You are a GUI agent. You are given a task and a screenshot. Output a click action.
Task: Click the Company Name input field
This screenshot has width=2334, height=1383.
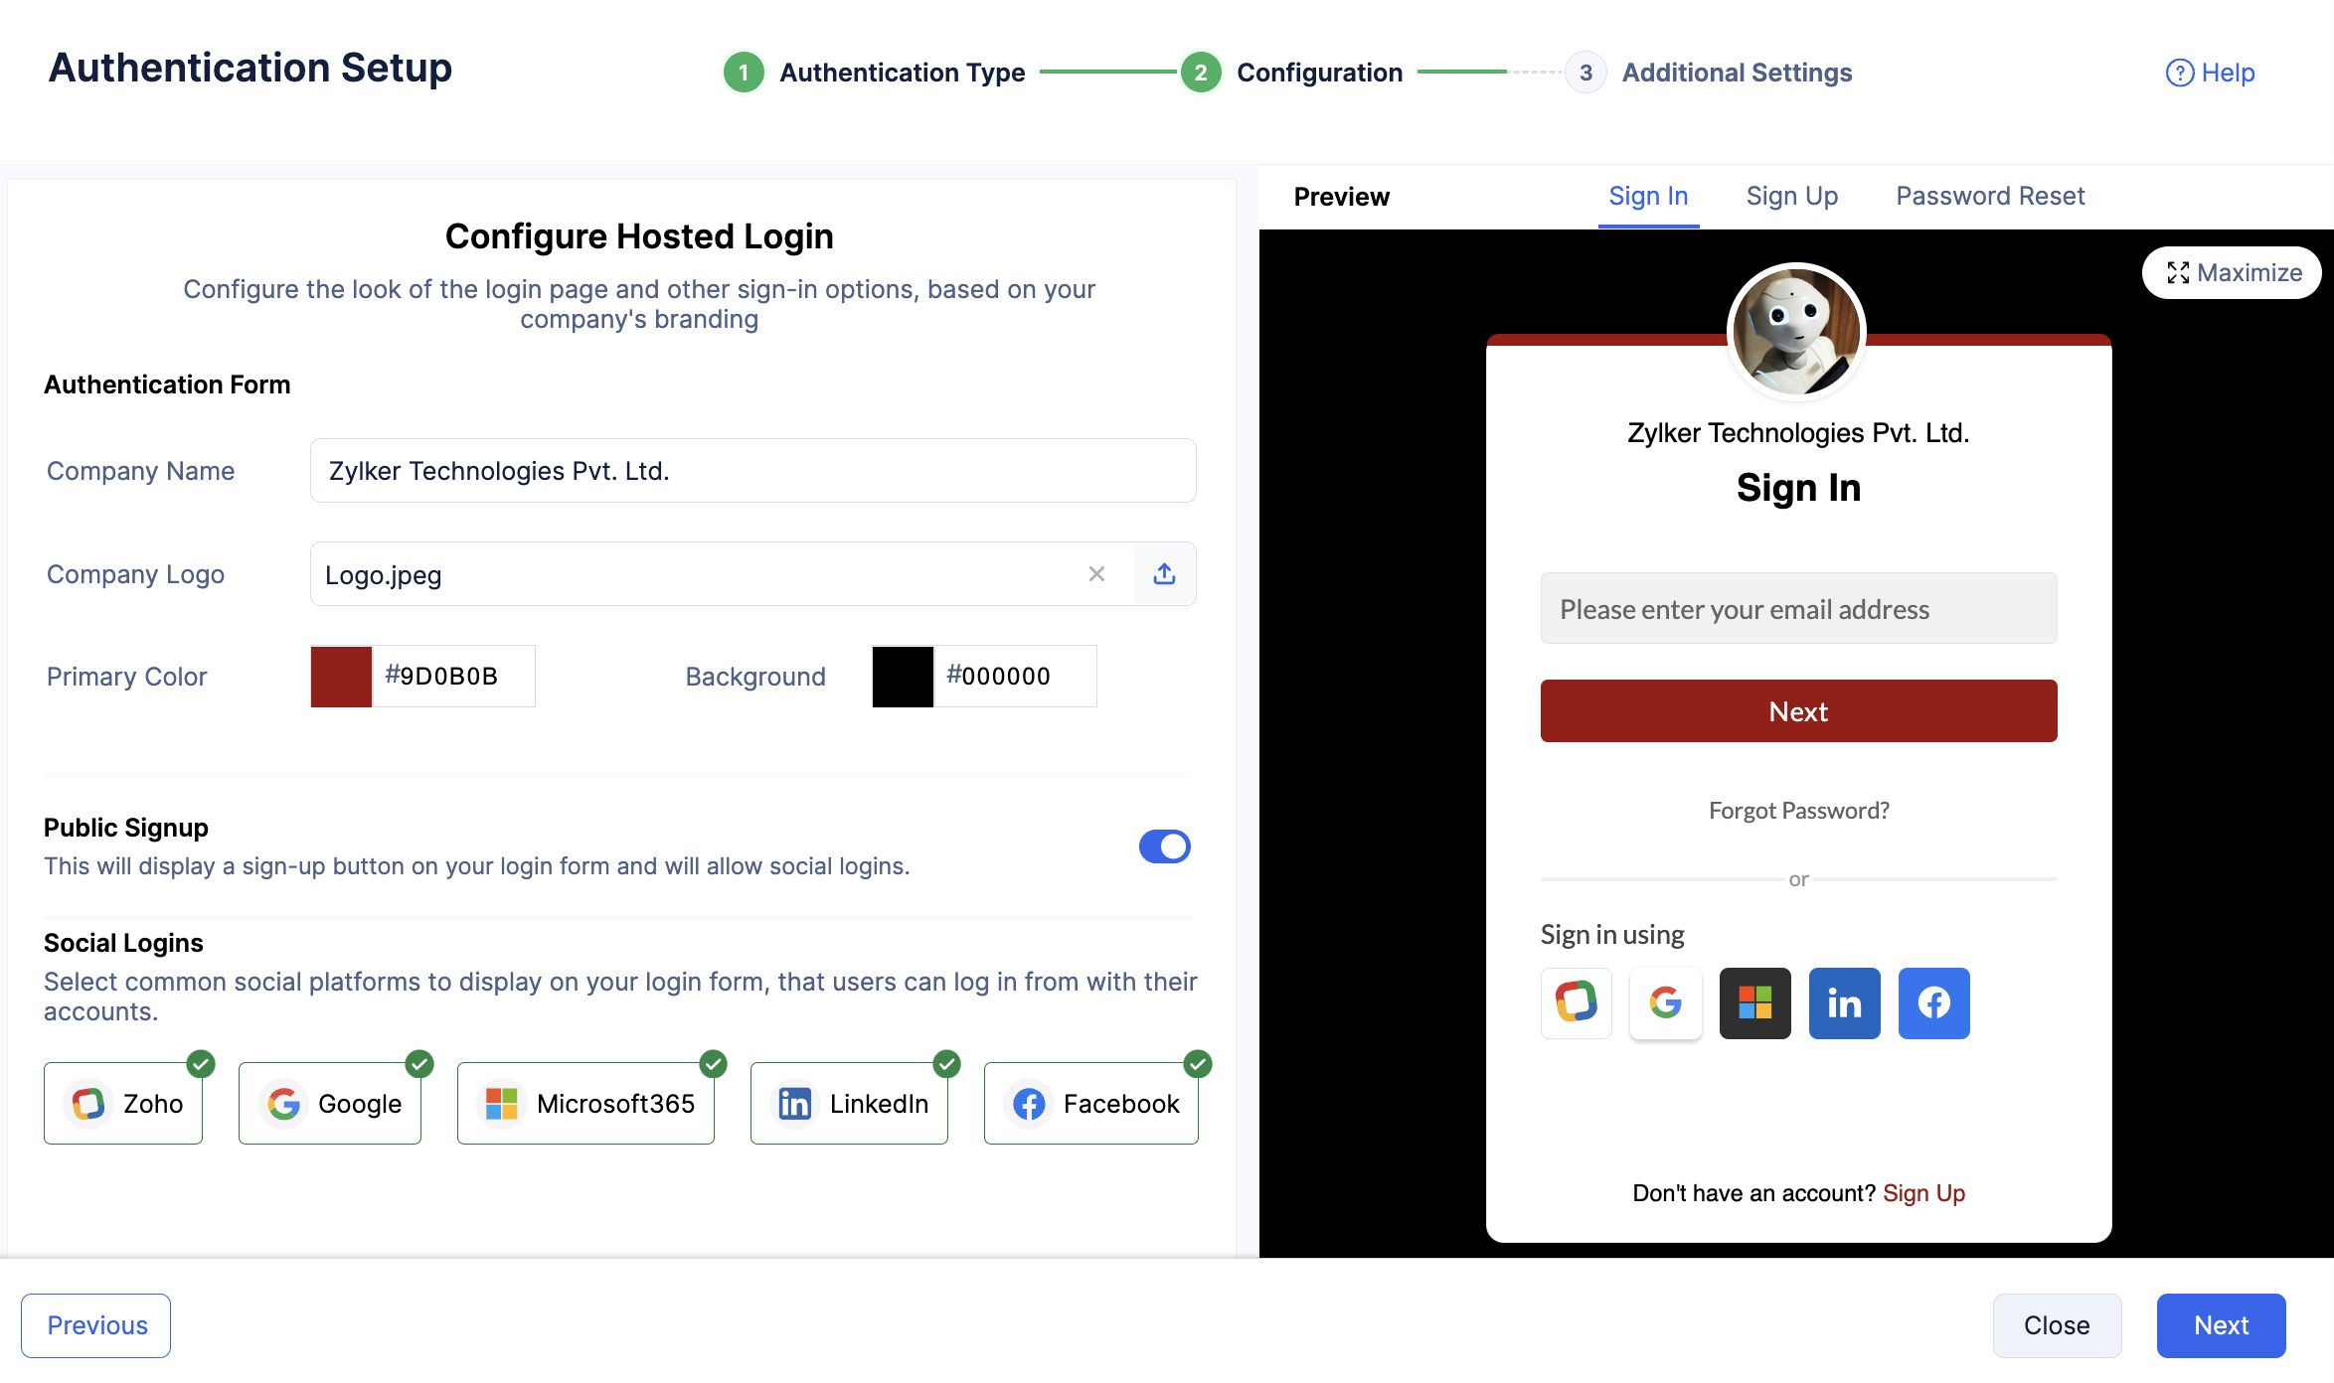751,469
